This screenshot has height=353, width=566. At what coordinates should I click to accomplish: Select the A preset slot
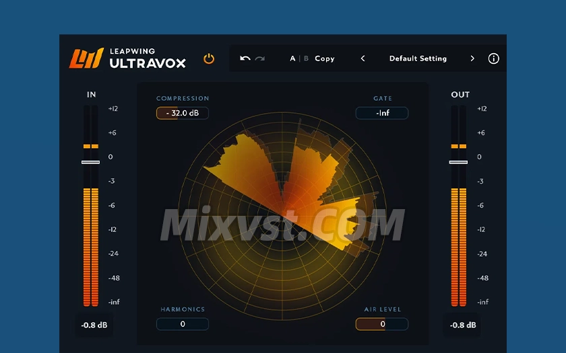[x=292, y=58]
